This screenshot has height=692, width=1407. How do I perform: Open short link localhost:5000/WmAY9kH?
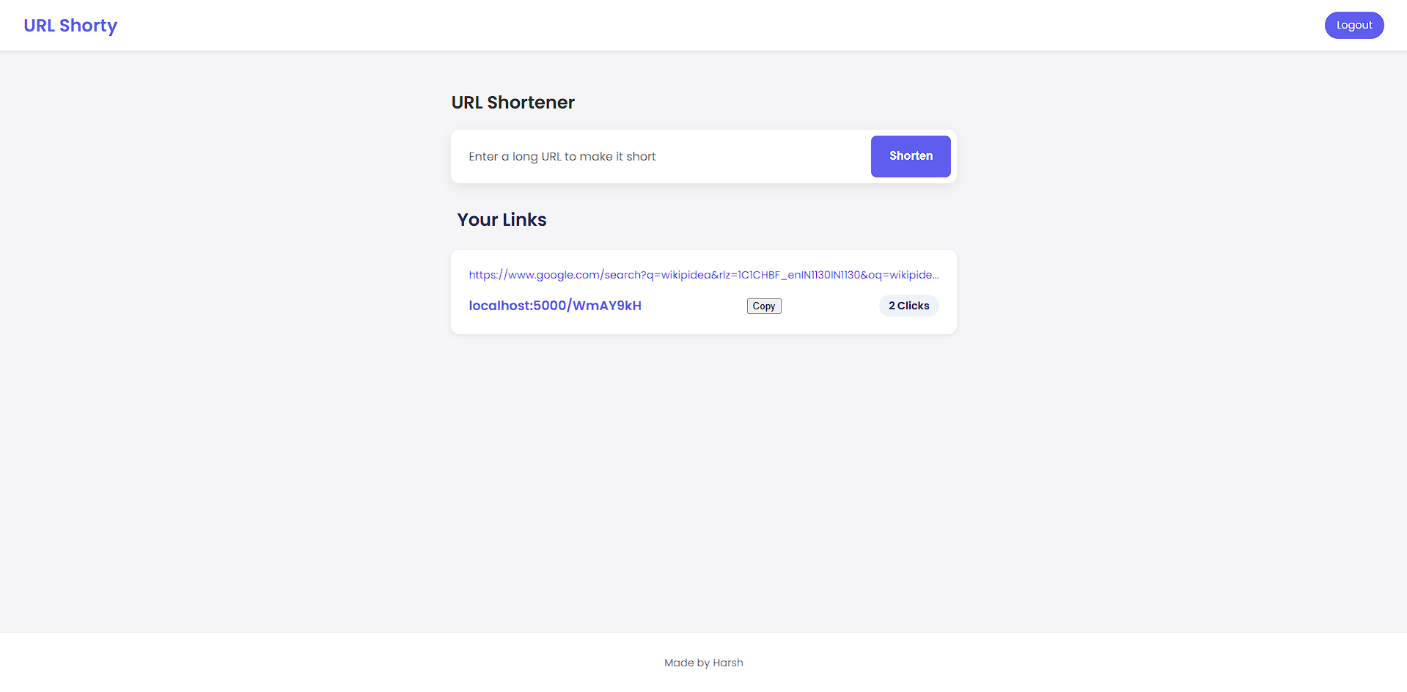coord(555,306)
